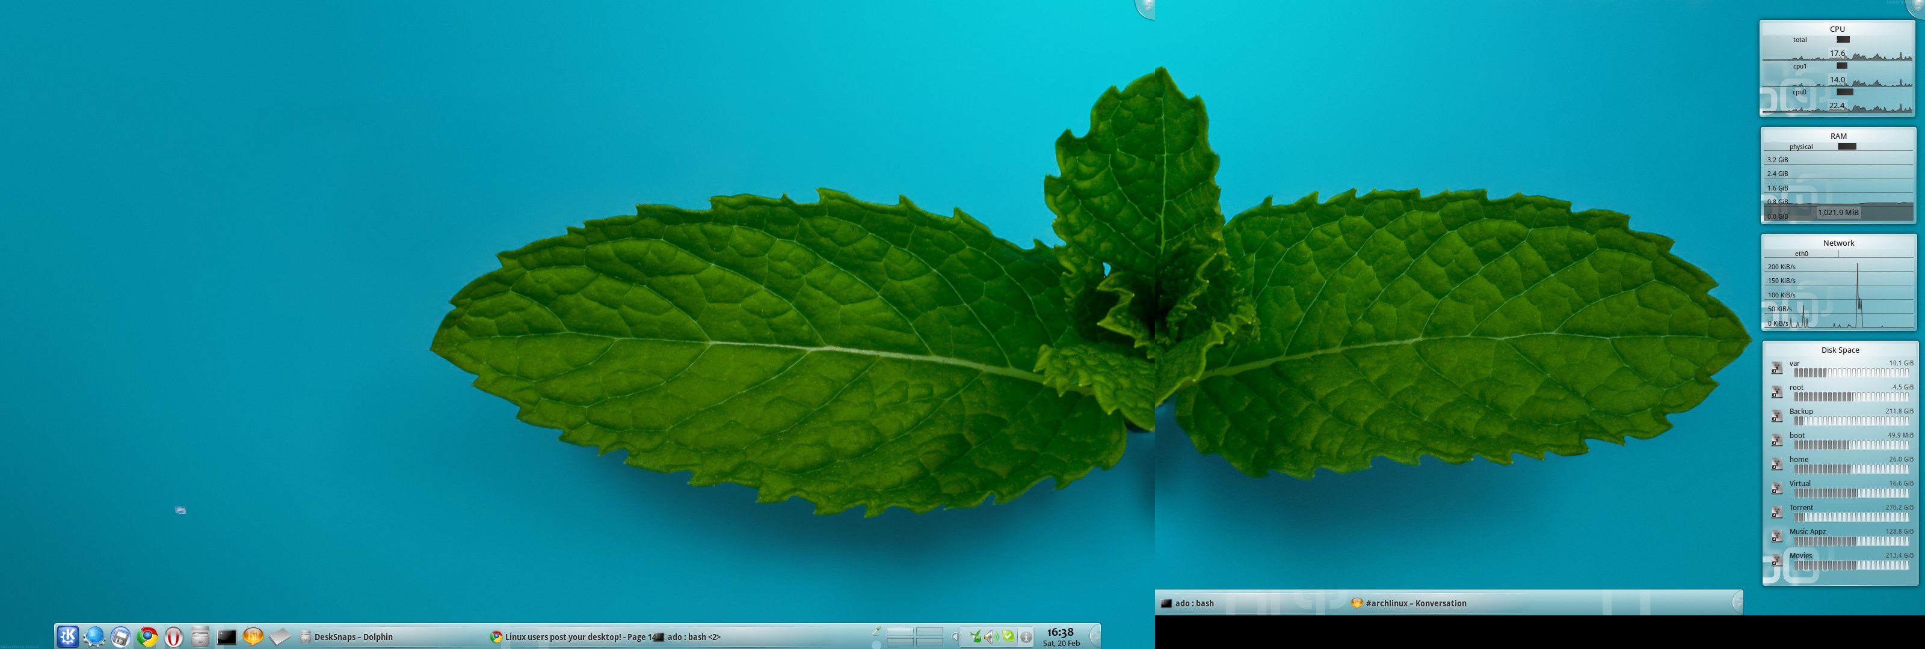Switch to DeskSnaps – Dolphin window
The width and height of the screenshot is (1925, 649).
(x=346, y=637)
